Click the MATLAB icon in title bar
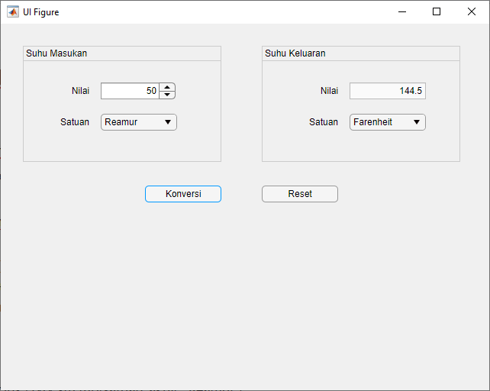Screen dimensions: 490x391 pyautogui.click(x=13, y=11)
